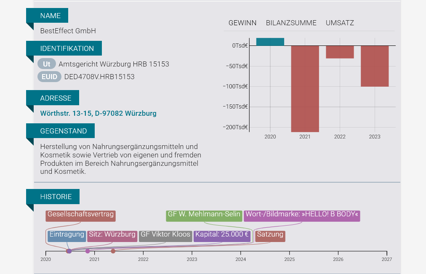This screenshot has height=274, width=426.
Task: Switch to the UMSATZ chart tab
Action: pyautogui.click(x=340, y=23)
